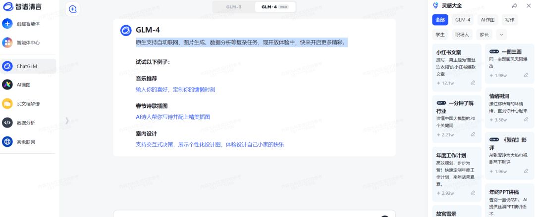This screenshot has width=535, height=217.
Task: Open 高级联网 tool
Action: pyautogui.click(x=28, y=142)
